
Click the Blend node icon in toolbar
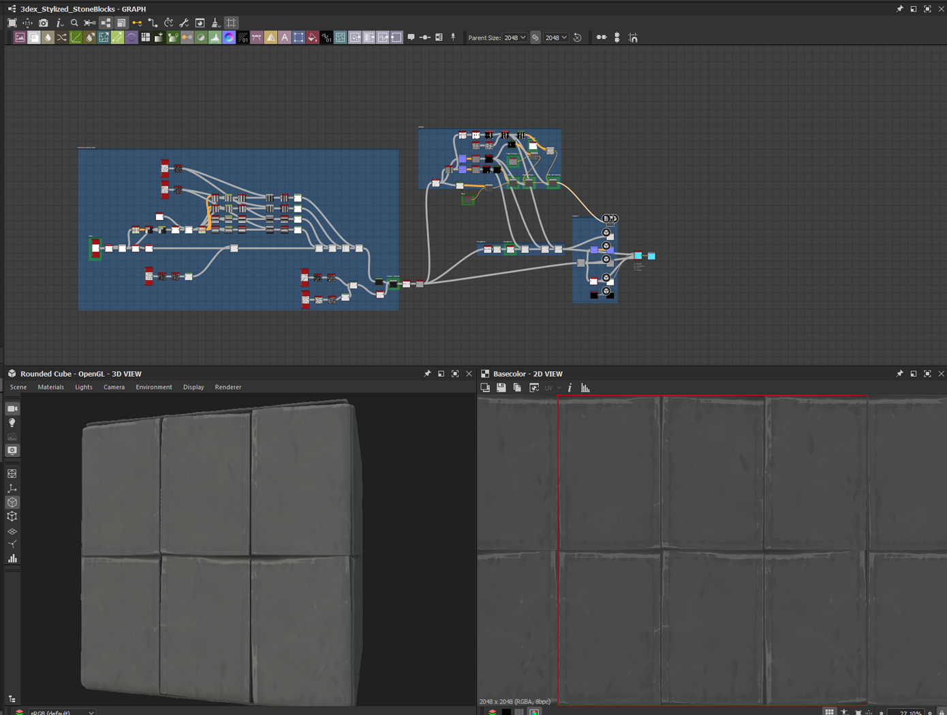(x=34, y=38)
